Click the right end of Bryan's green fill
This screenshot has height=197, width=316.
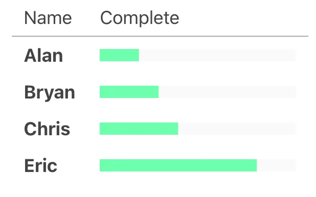(x=158, y=92)
